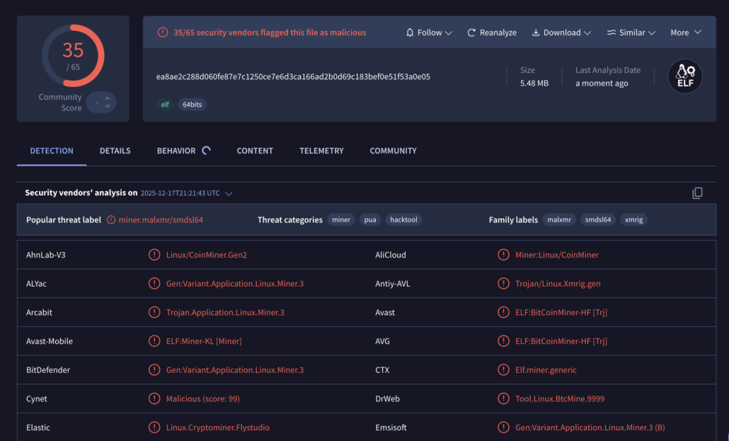
Task: Click the warning icon next to miner.malxmr/smdsl64
Action: (x=111, y=220)
